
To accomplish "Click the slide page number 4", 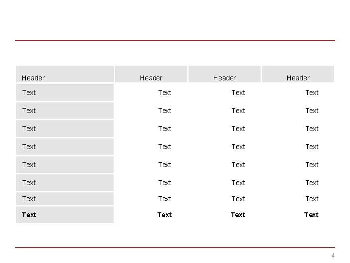I will 333,255.
